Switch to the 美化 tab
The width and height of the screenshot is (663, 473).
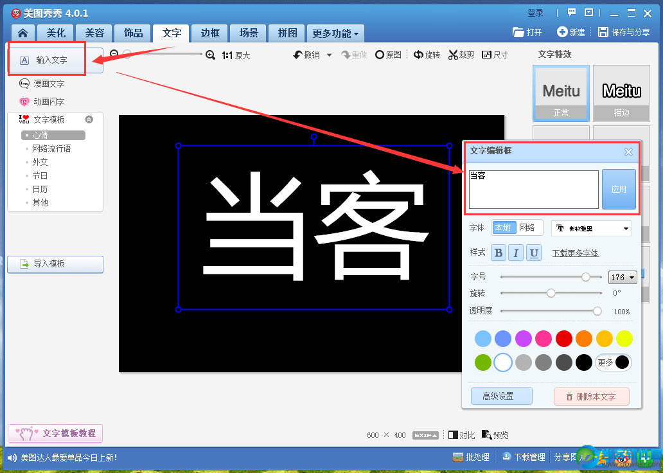[55, 33]
